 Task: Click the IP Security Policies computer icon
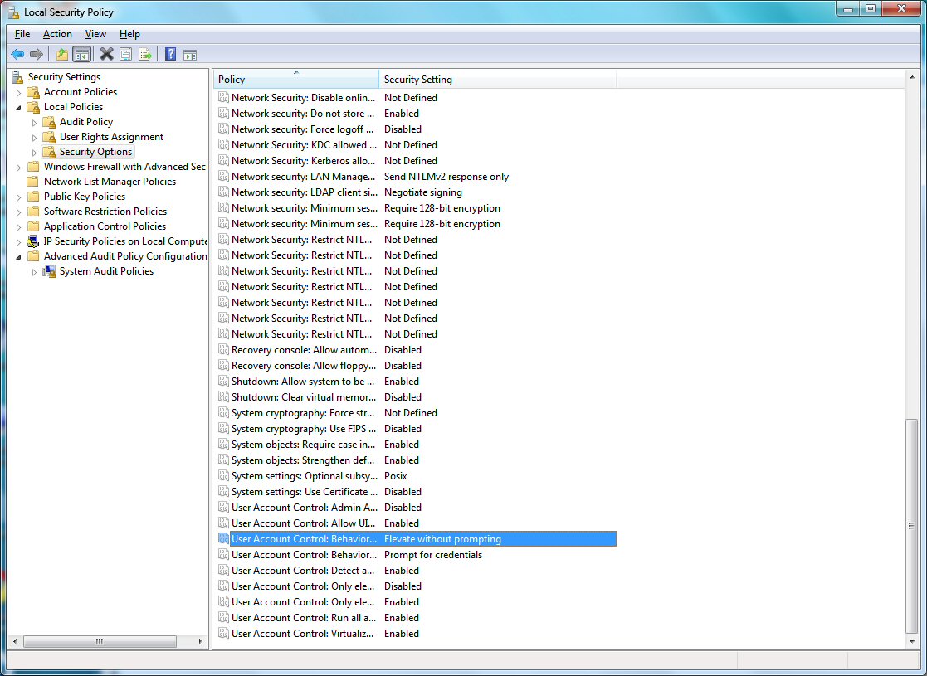coord(34,241)
